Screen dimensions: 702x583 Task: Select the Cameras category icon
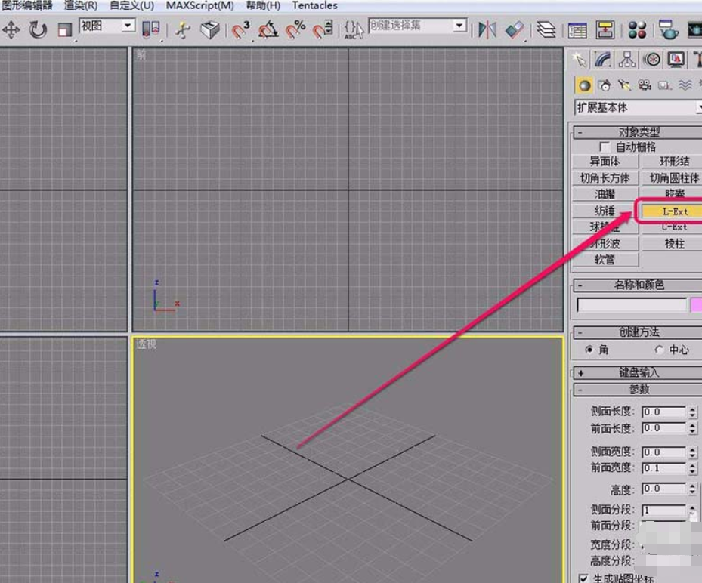tap(645, 85)
